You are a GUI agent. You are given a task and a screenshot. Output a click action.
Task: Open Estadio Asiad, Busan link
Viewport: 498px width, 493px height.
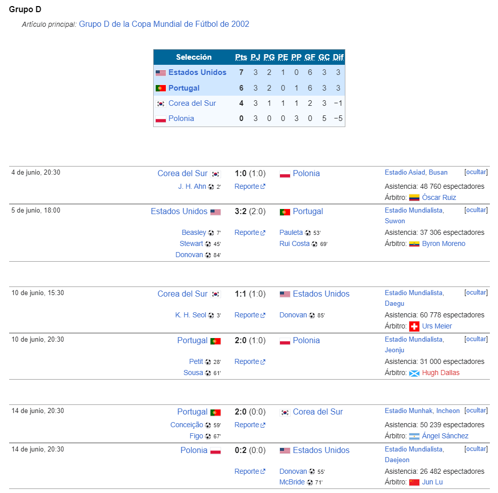[416, 173]
